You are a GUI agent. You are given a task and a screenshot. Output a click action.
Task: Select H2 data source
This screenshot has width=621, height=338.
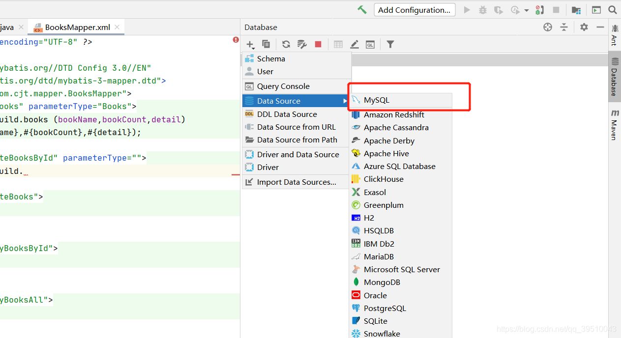click(400, 218)
